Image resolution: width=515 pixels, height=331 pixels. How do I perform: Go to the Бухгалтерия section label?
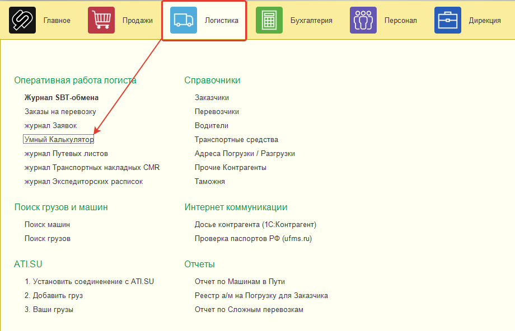tap(311, 20)
